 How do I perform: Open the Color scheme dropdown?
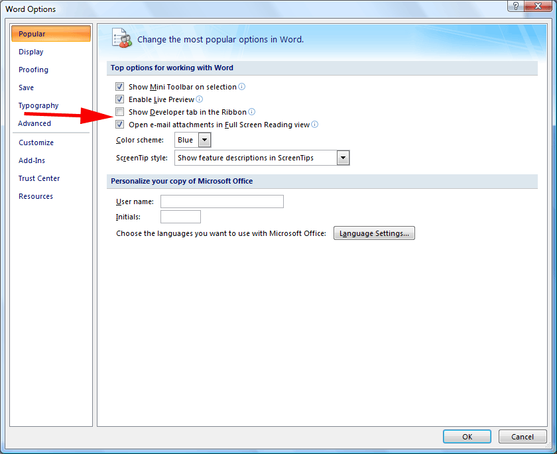tap(205, 140)
